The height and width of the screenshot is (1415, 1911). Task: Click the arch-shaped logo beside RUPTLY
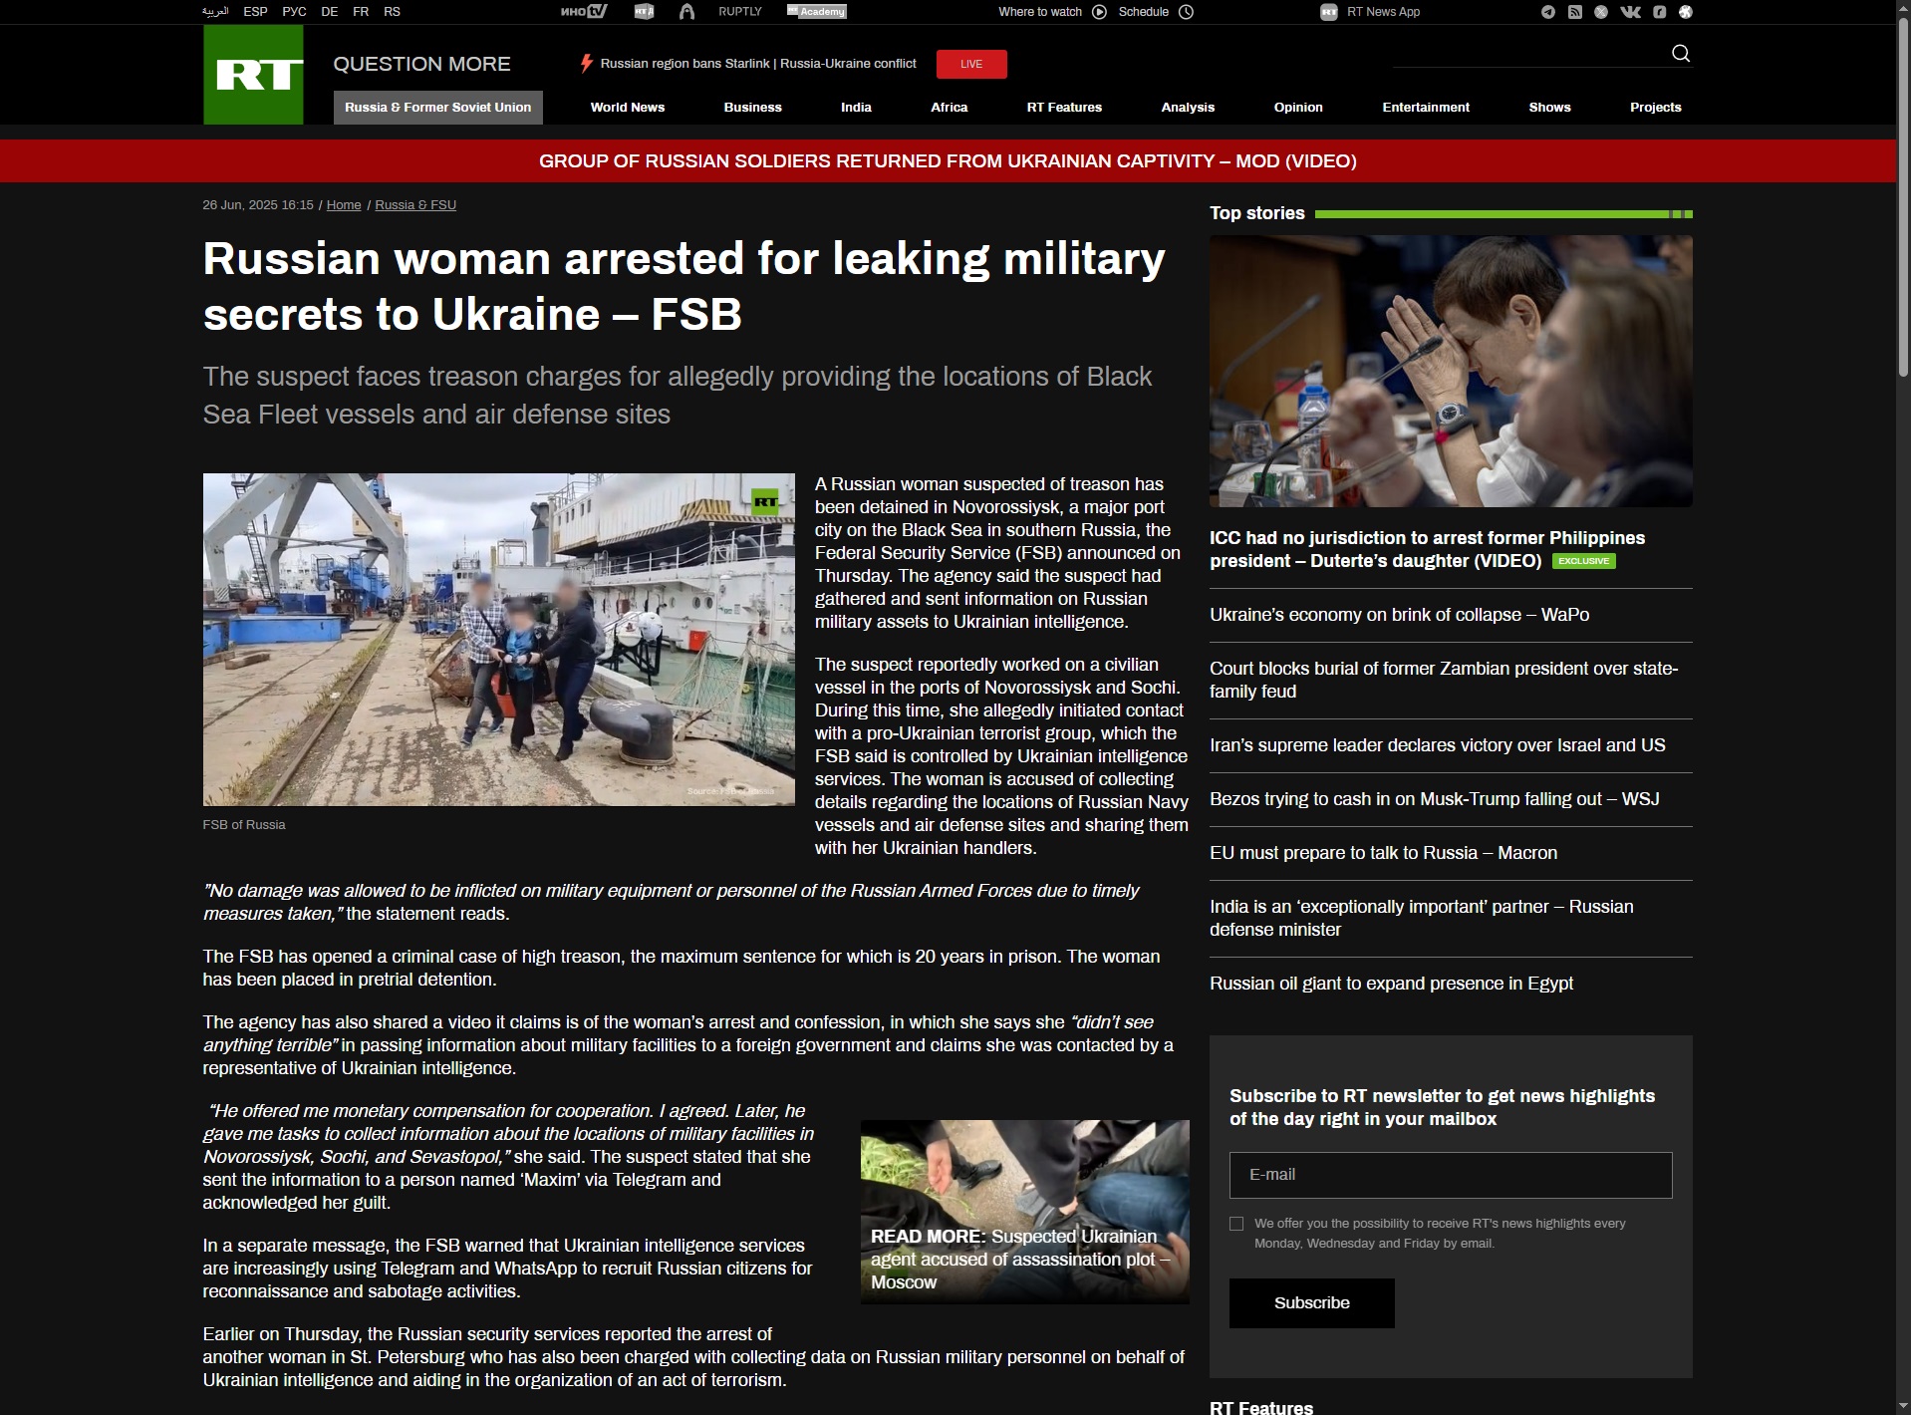(686, 12)
